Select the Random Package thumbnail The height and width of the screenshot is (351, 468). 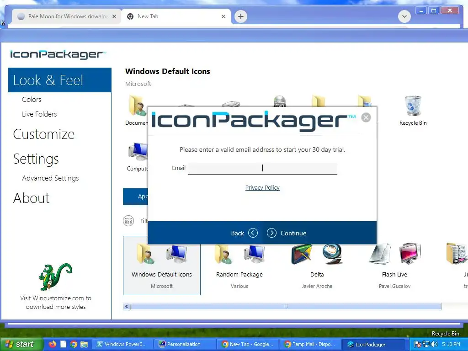tap(239, 266)
